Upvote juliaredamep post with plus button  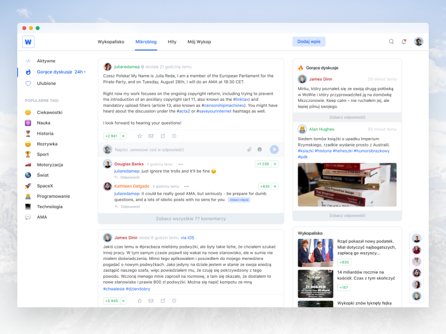click(123, 136)
